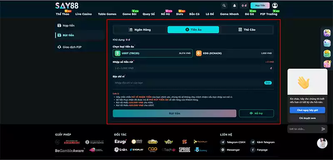The image size is (333, 160).
Task: Click the send message arrow in chat
Action: 323,129
